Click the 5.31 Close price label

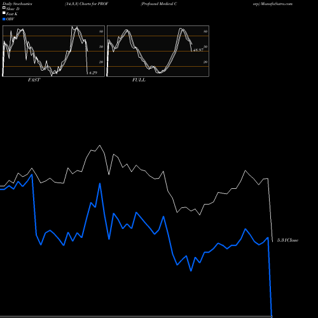[x=287, y=240]
